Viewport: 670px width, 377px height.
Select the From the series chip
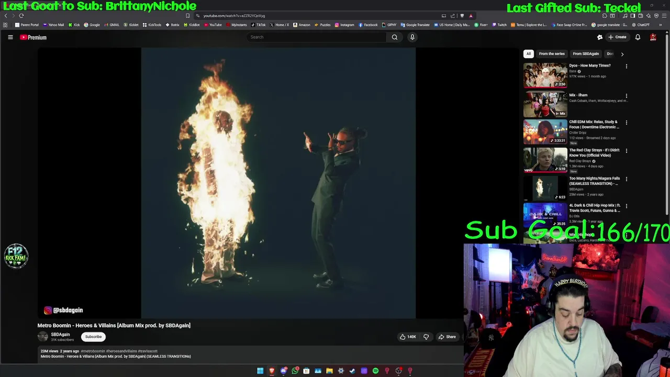(x=552, y=54)
